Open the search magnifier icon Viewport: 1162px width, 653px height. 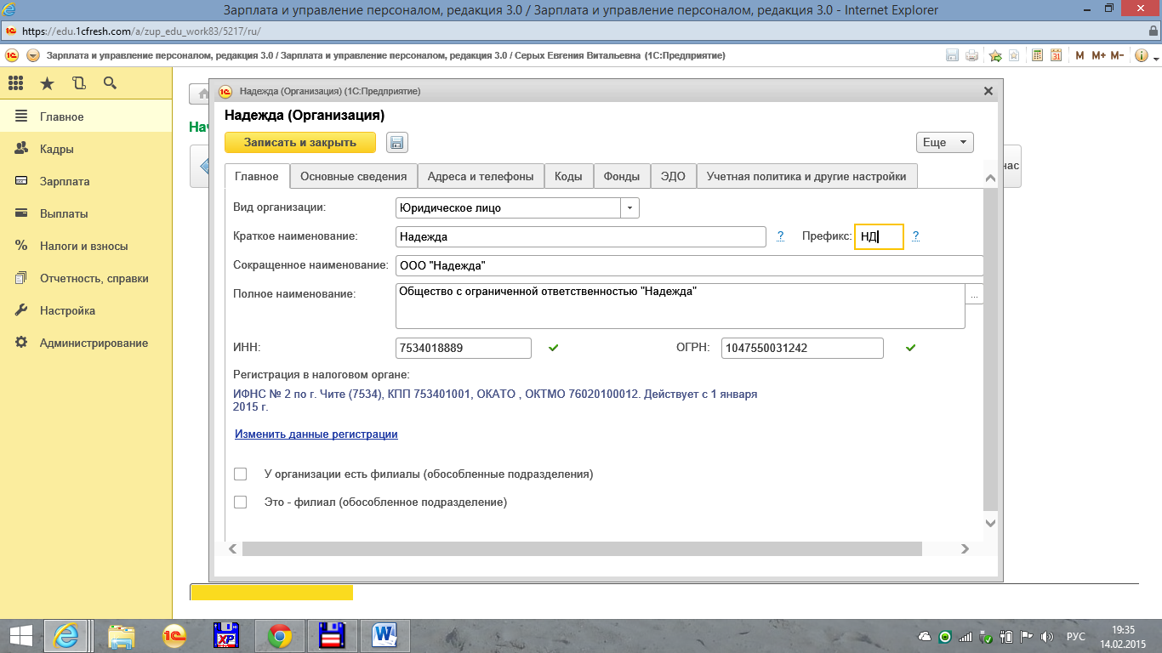point(109,83)
